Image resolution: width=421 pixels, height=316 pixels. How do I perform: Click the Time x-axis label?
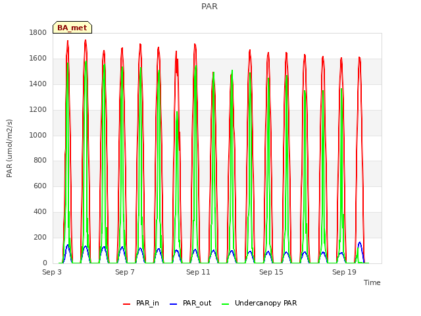(x=372, y=282)
